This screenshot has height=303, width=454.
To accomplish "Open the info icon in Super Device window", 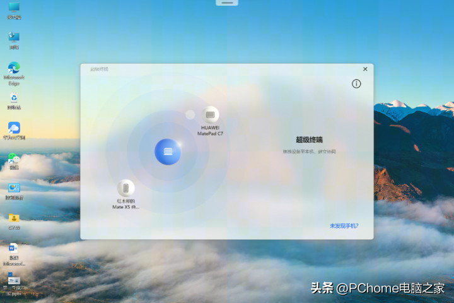I will click(x=356, y=84).
